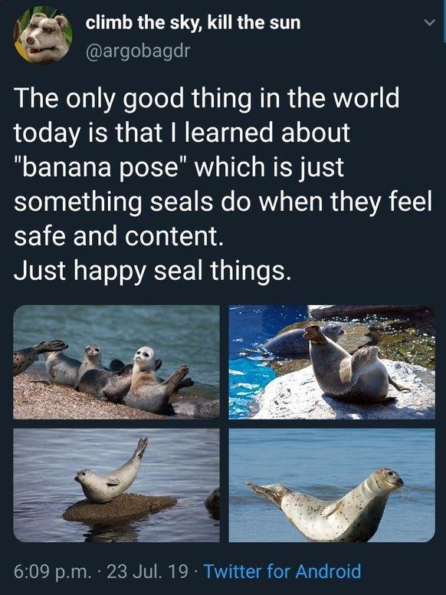Select the 6:09 p.m. timestamp
Screen dimensions: 446x595
tap(52, 571)
